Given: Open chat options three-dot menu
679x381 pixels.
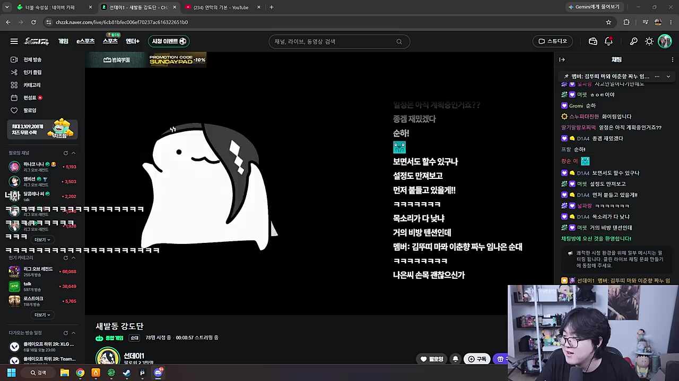Looking at the screenshot, I should (673, 60).
